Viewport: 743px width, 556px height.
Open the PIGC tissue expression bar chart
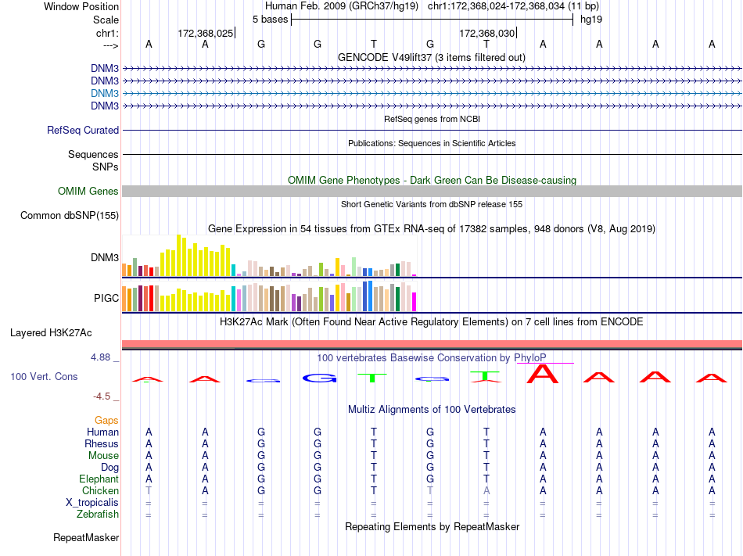point(269,296)
